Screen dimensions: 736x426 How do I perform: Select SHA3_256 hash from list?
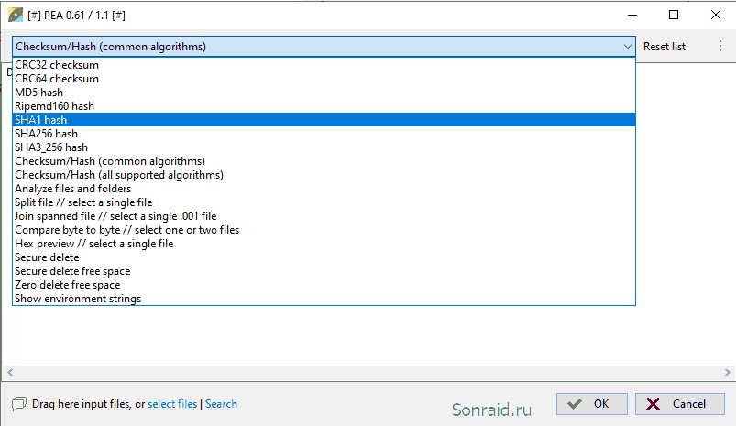(x=324, y=147)
